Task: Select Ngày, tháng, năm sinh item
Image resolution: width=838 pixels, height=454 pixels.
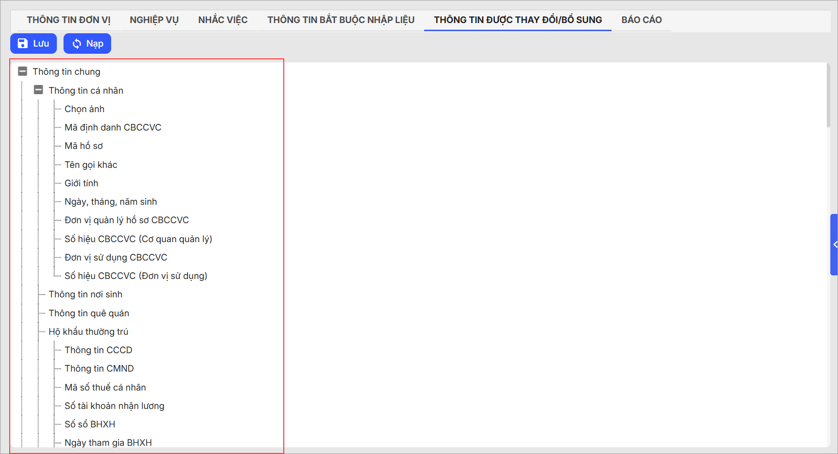Action: click(111, 202)
